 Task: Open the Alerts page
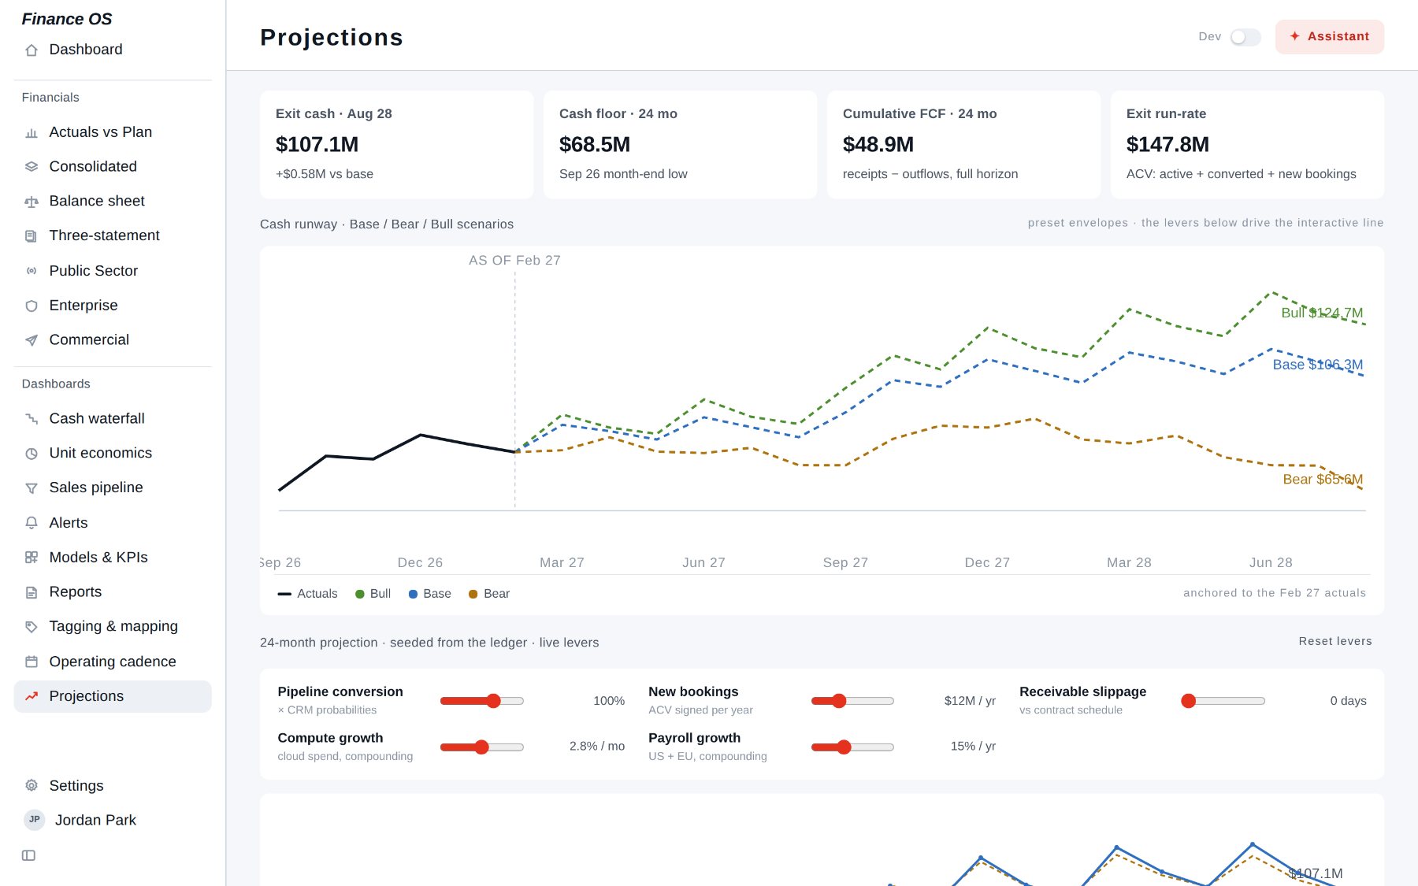(x=113, y=523)
